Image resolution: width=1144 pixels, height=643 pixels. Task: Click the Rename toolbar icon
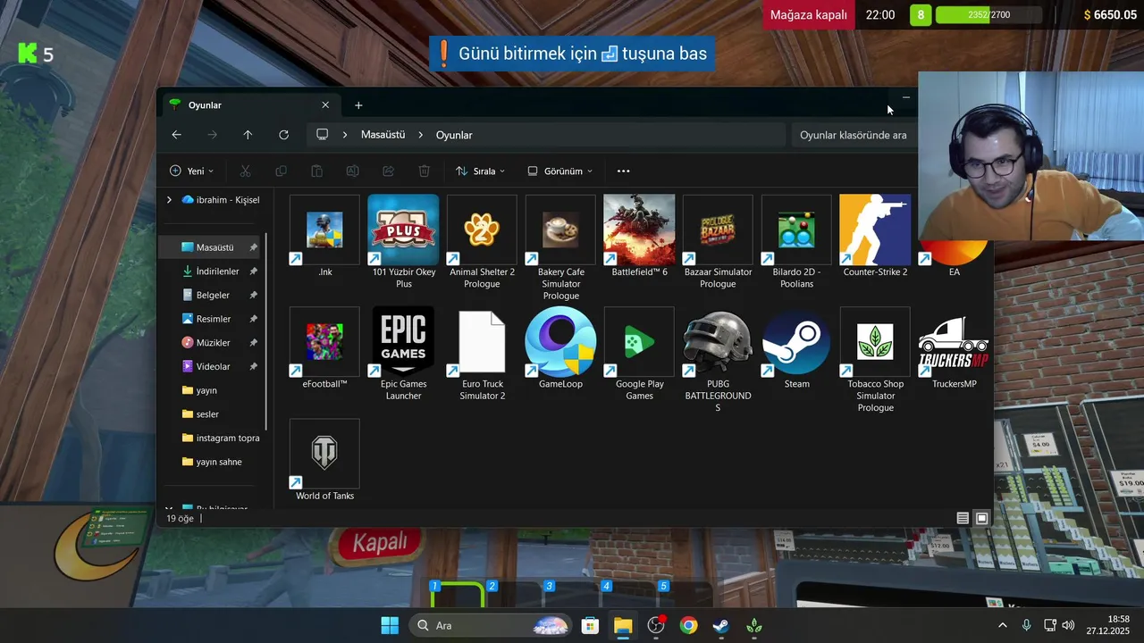coord(352,171)
